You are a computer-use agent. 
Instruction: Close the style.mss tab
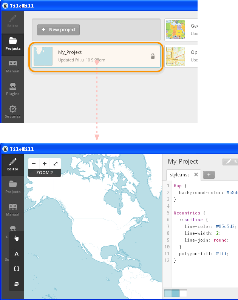point(196,174)
